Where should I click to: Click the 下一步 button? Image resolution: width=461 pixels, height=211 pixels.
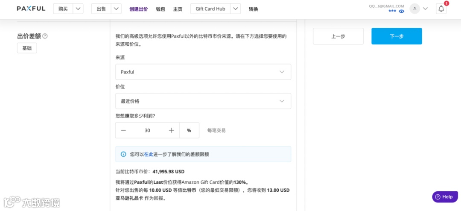[397, 36]
